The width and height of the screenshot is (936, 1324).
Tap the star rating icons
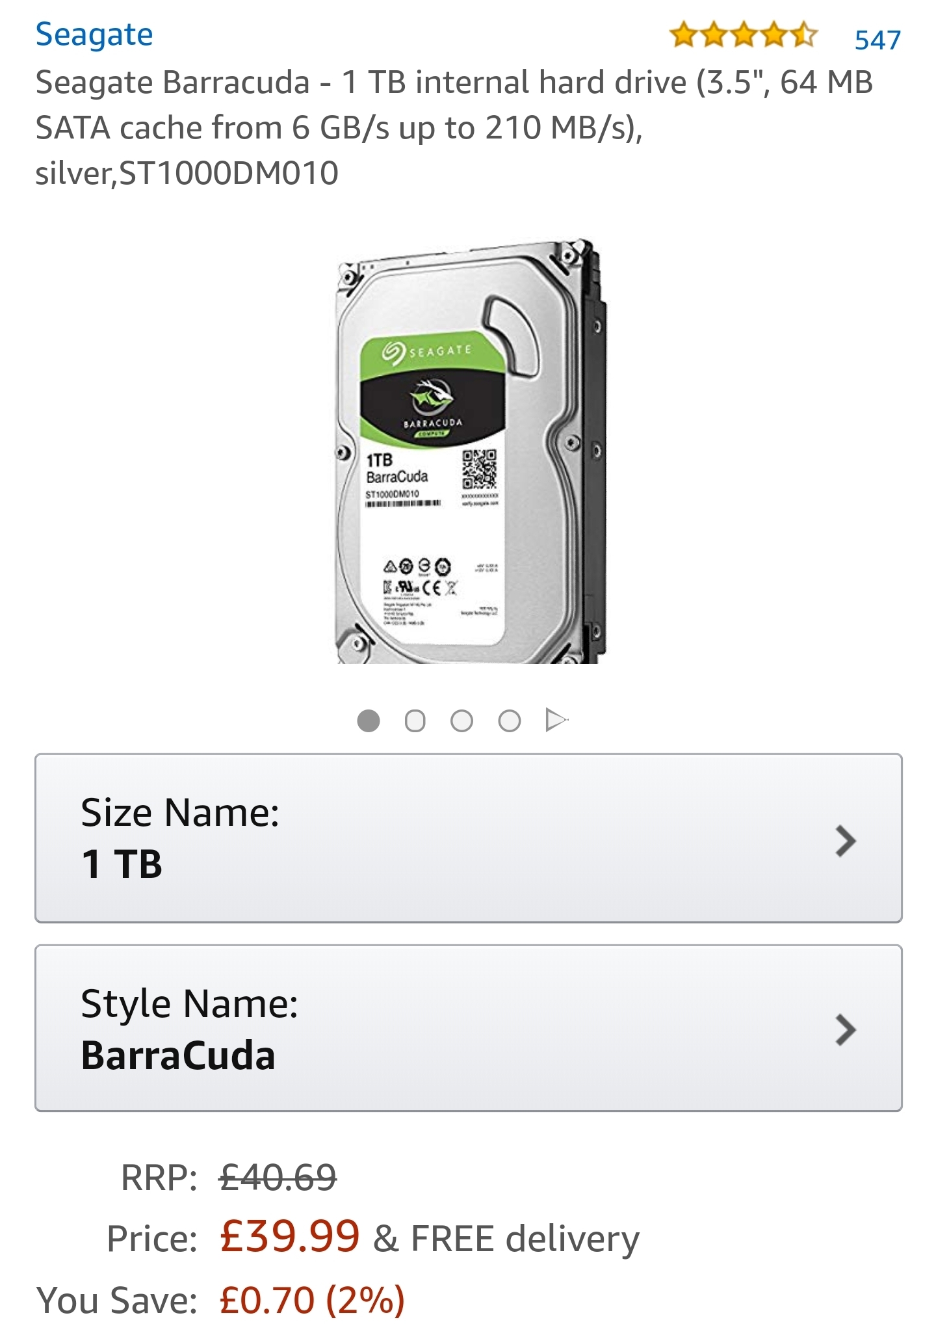coord(743,35)
